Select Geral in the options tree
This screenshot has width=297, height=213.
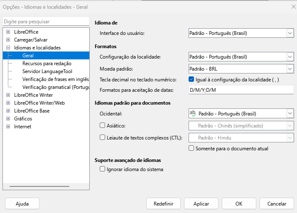tap(46, 56)
